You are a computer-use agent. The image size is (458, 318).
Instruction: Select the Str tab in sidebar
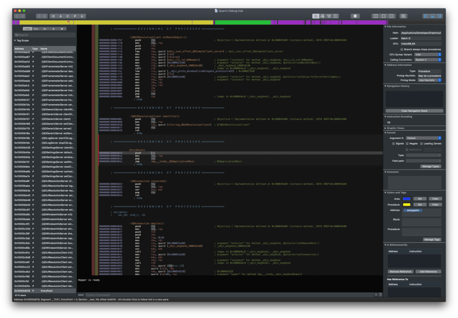[x=45, y=29]
